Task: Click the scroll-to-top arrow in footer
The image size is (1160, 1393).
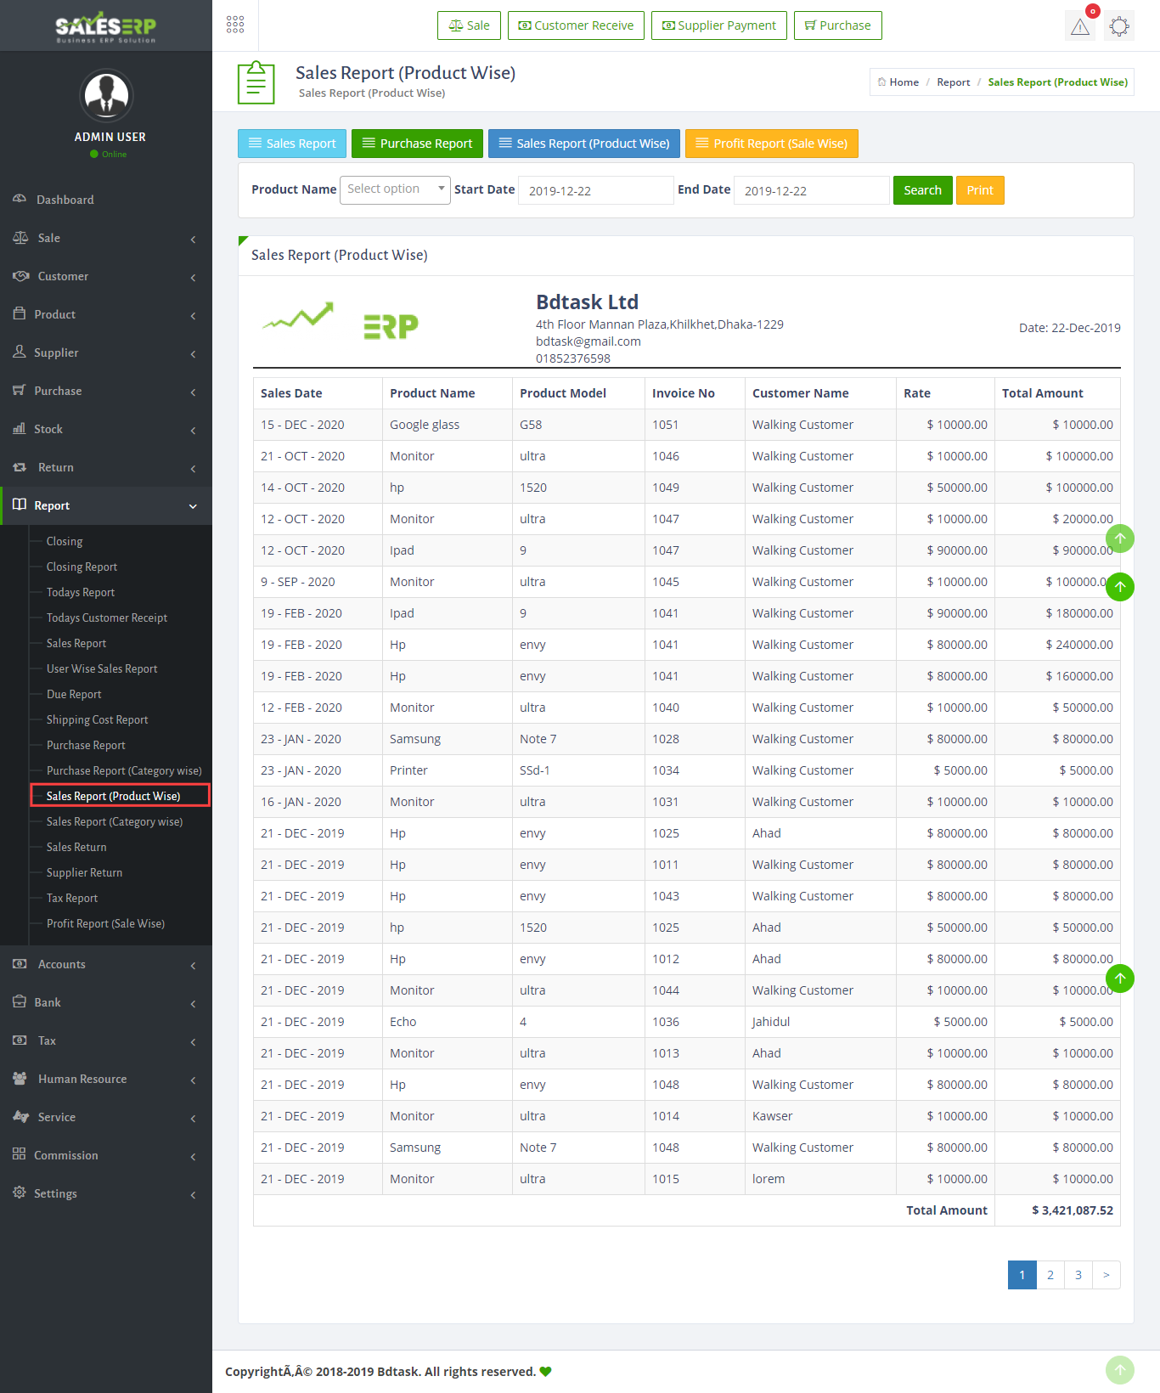Action: pos(1119,1369)
